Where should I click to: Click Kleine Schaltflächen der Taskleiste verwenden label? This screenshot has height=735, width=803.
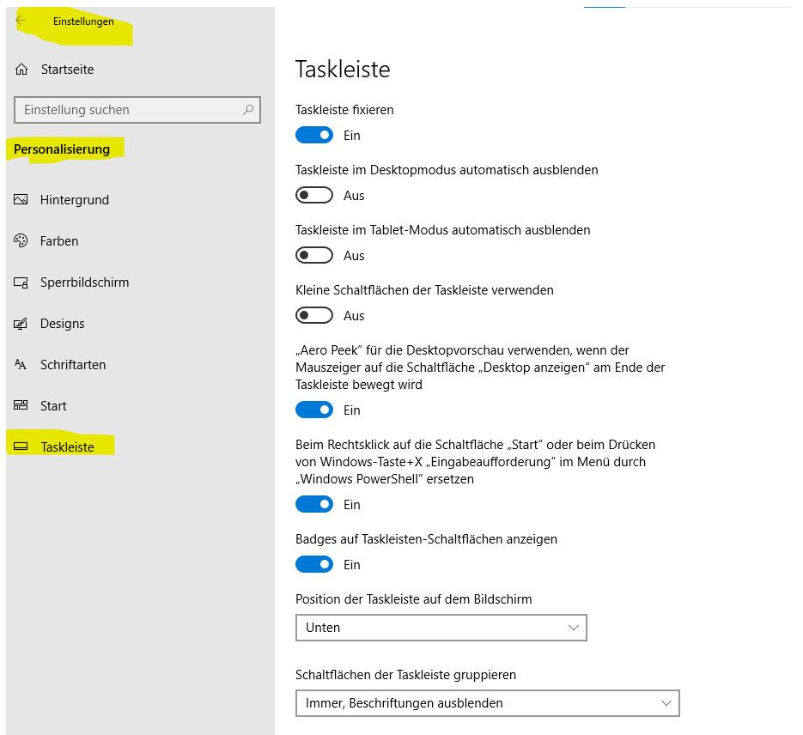pyautogui.click(x=424, y=290)
